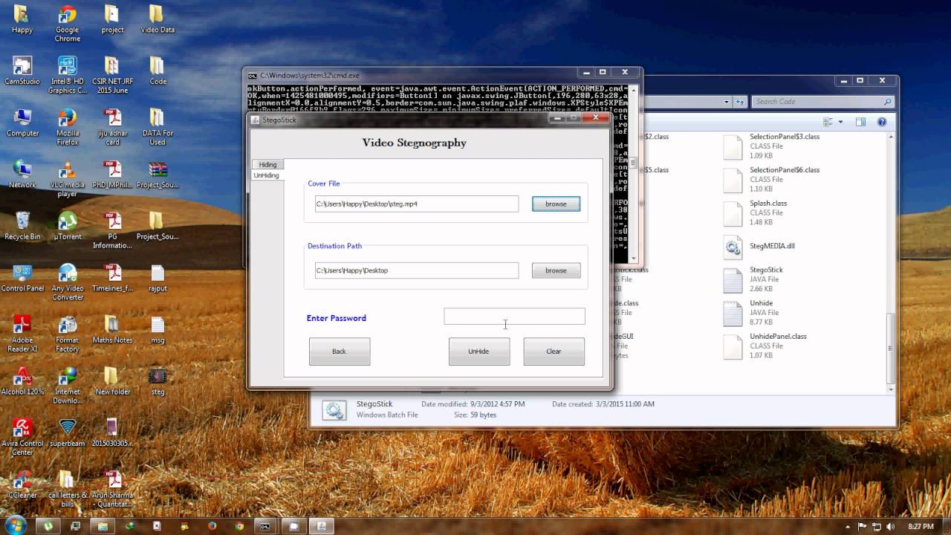
Task: Select the Control Panel desktop icon
Action: [22, 277]
